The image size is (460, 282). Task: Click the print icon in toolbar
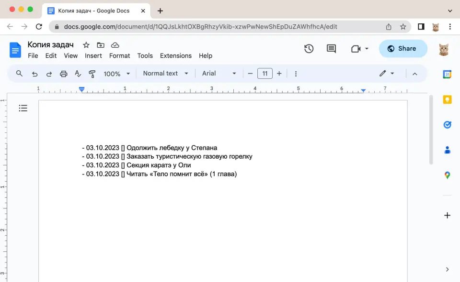[x=63, y=74]
